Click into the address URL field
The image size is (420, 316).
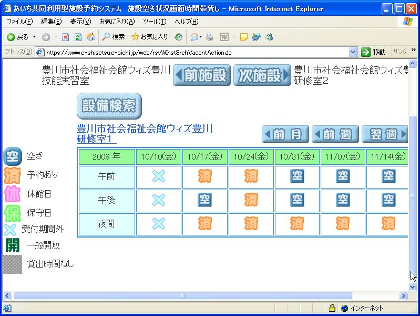tap(194, 52)
